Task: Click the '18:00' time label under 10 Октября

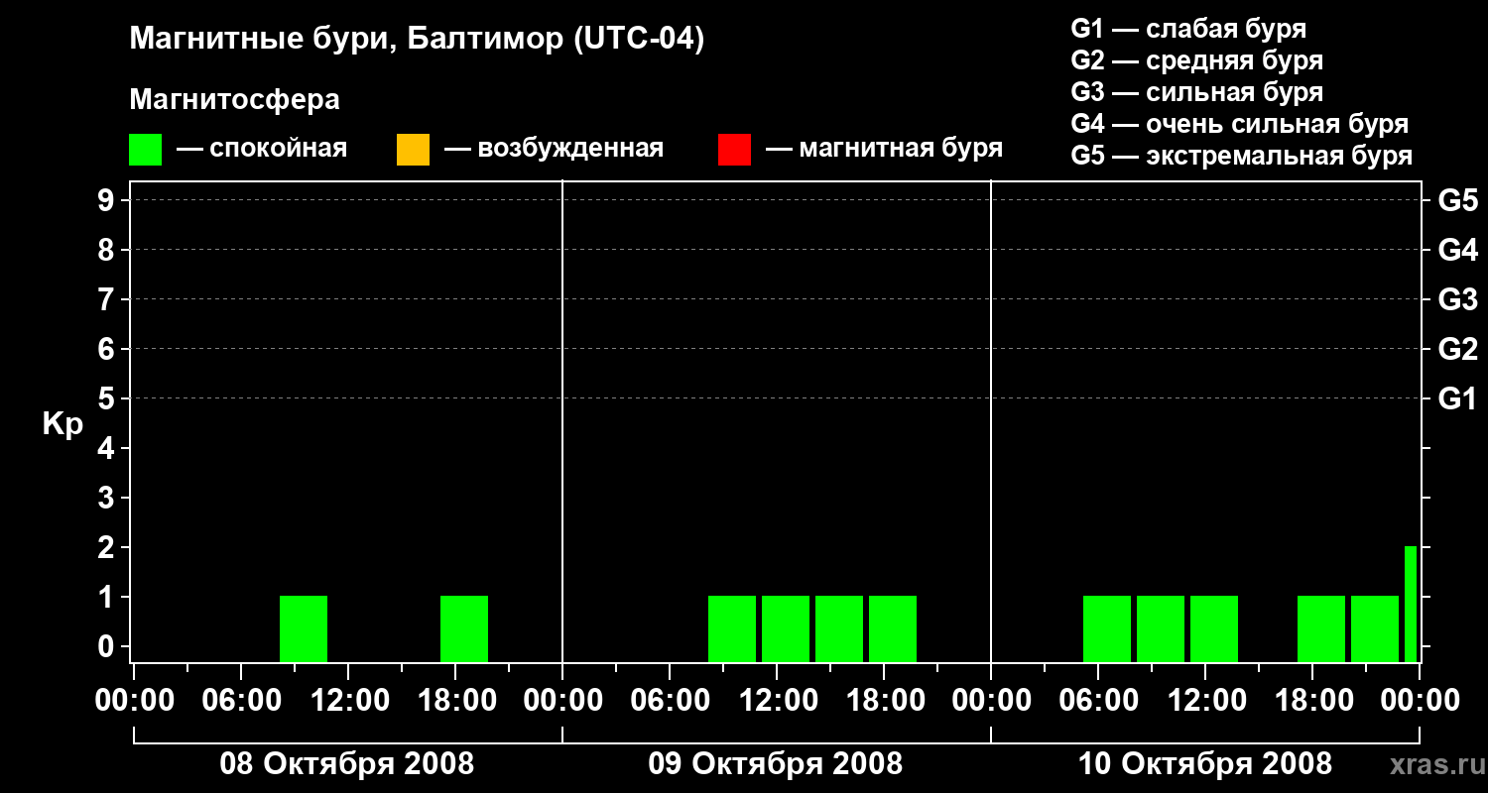Action: click(1312, 701)
